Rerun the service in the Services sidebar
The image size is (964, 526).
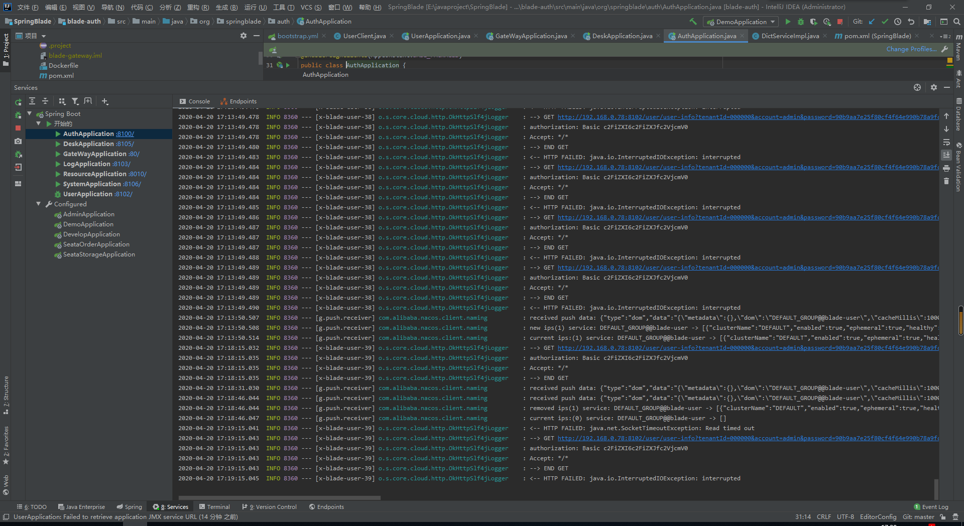coord(19,102)
